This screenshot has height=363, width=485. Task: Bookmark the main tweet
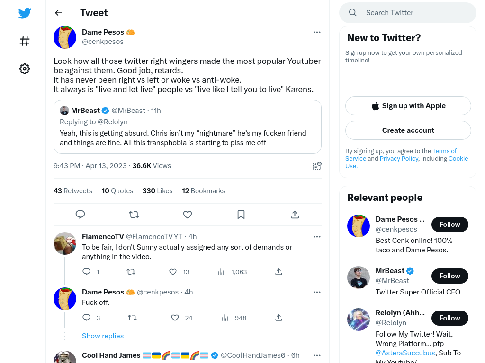pyautogui.click(x=241, y=215)
